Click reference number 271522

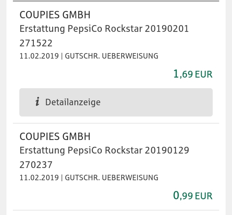(x=36, y=43)
